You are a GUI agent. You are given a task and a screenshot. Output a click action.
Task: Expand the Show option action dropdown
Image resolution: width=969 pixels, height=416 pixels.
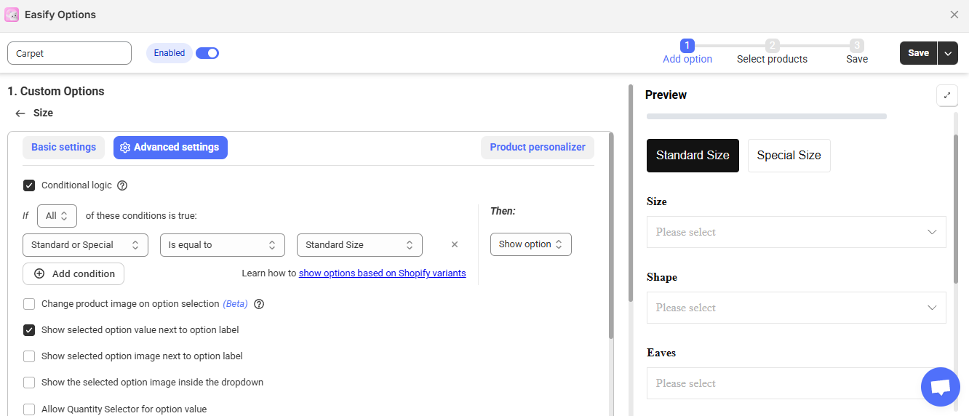(530, 244)
